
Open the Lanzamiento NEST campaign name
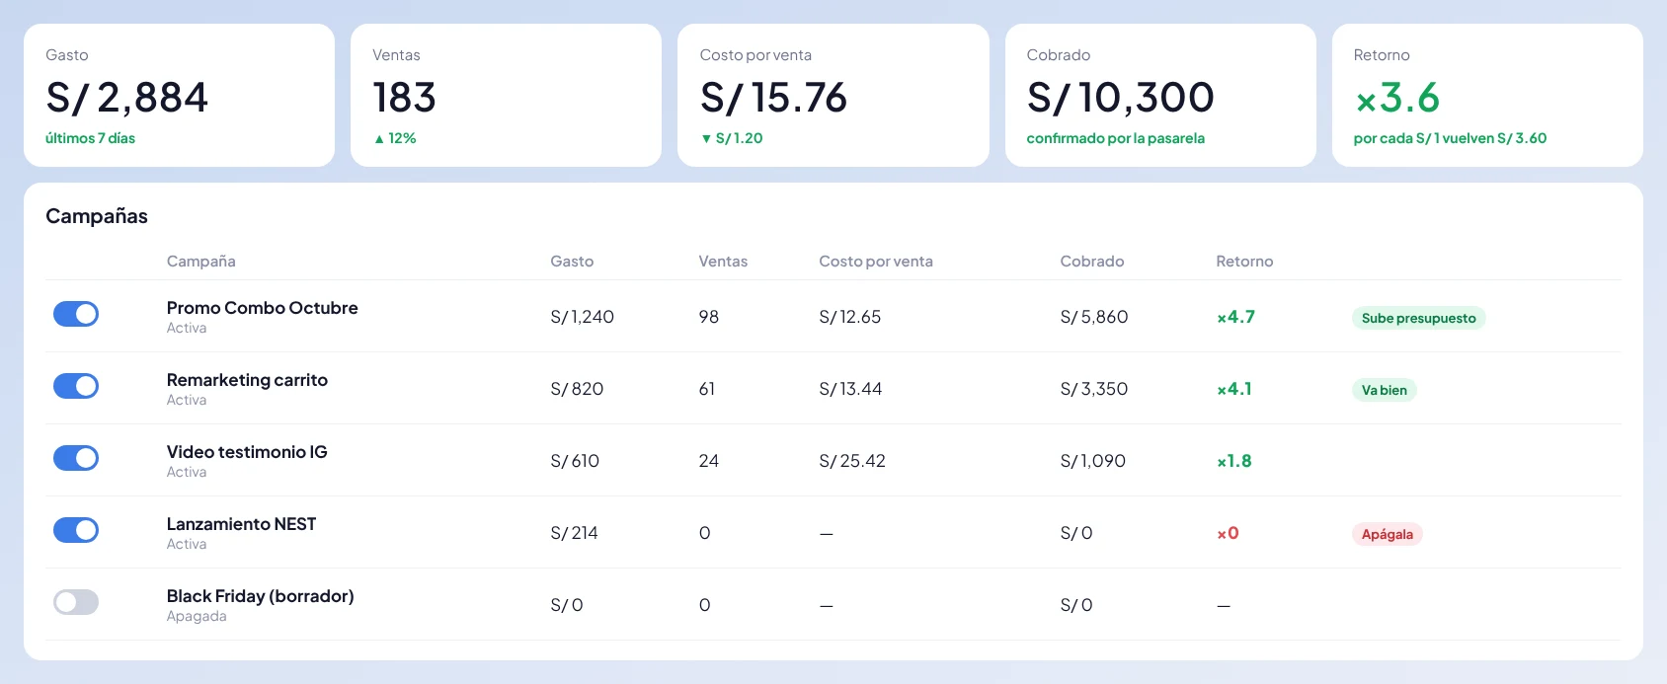point(242,524)
